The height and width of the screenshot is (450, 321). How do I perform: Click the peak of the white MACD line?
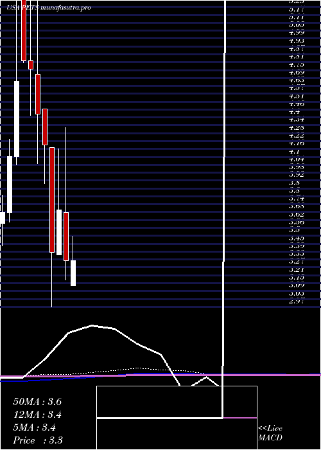point(92,325)
